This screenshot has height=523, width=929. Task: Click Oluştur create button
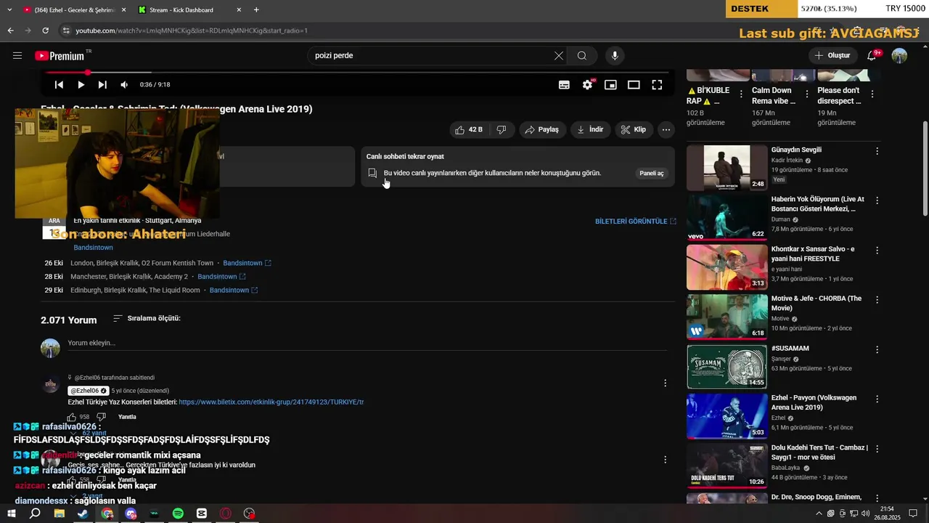point(832,56)
